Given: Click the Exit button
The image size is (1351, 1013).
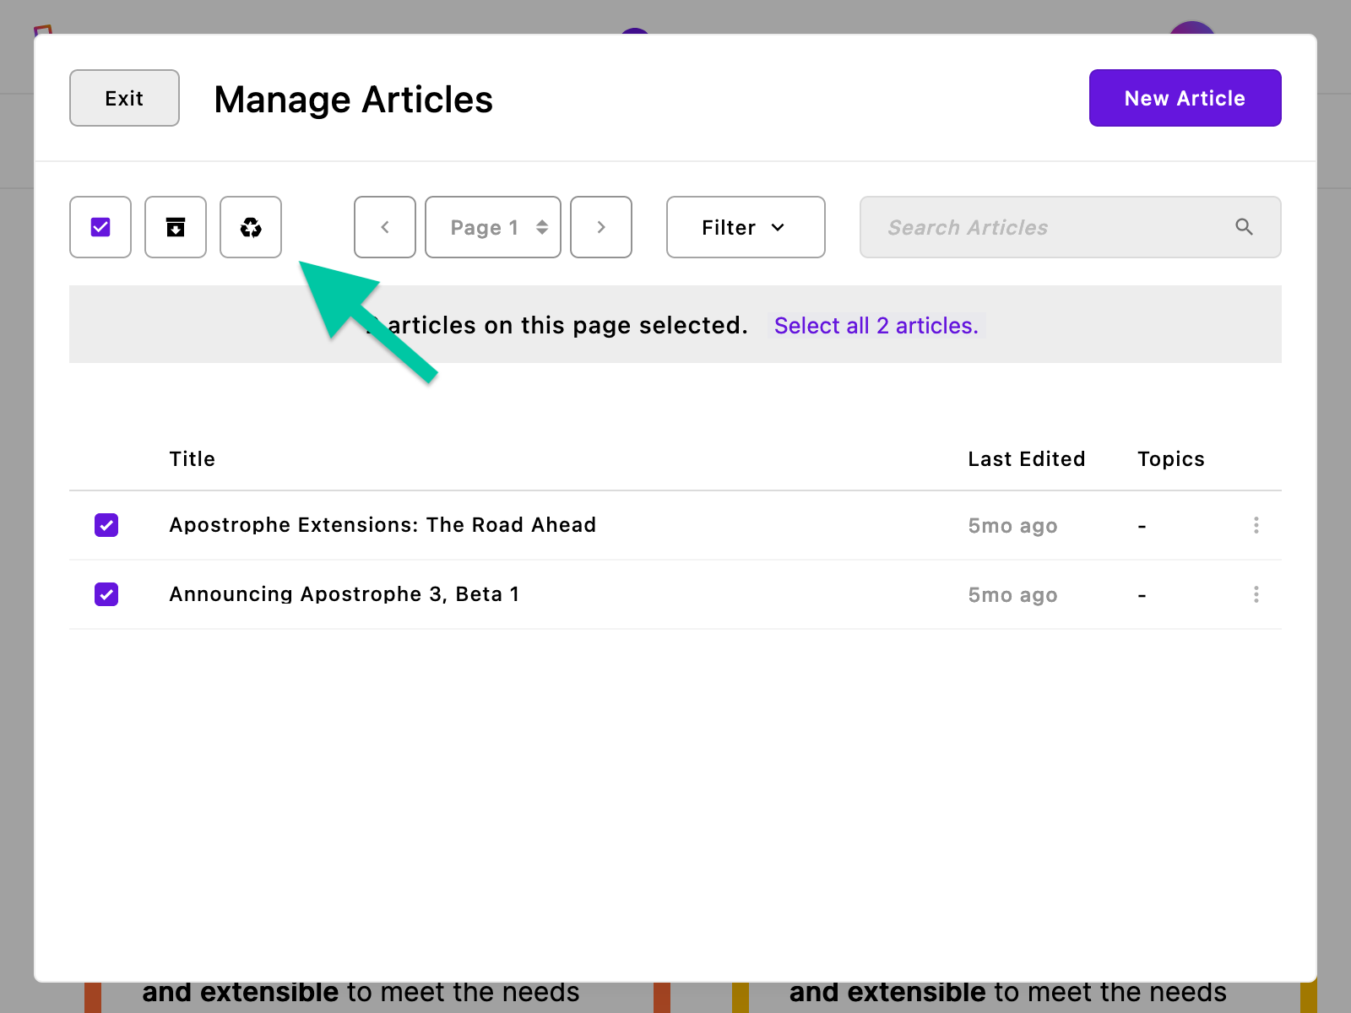Looking at the screenshot, I should tap(123, 98).
